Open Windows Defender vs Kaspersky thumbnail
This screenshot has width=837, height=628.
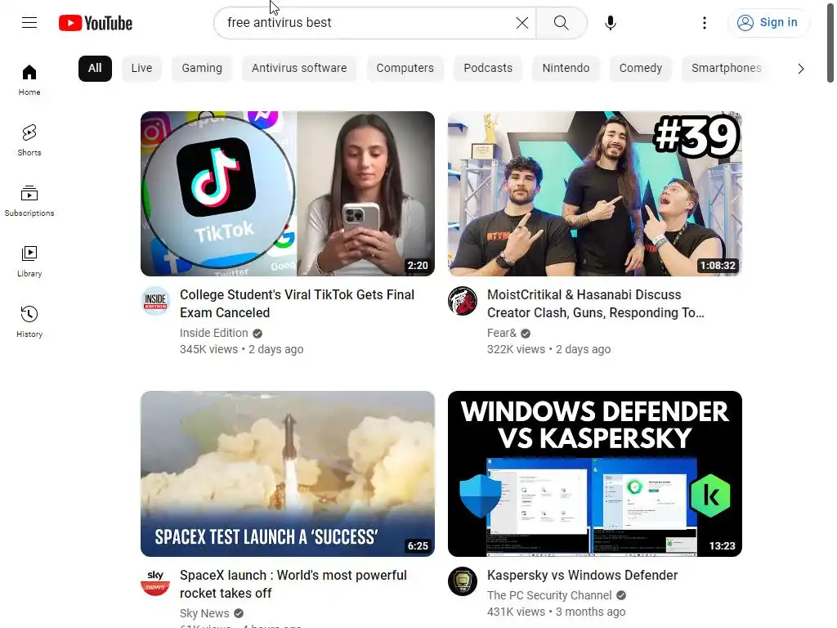click(x=595, y=473)
